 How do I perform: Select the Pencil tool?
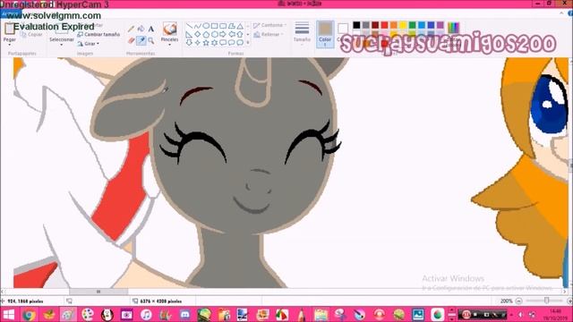point(131,29)
